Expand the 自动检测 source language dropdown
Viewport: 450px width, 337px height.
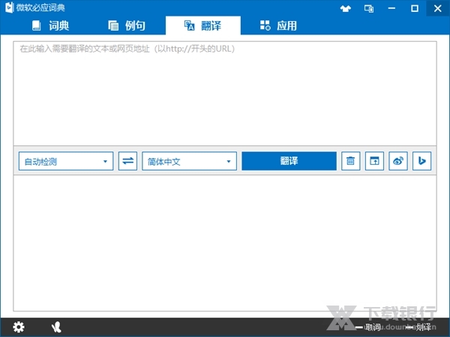click(x=66, y=161)
